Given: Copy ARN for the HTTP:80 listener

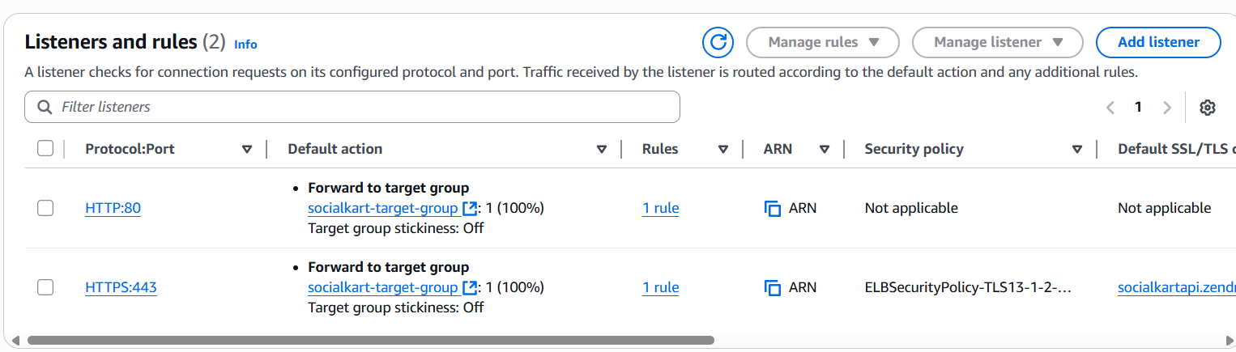Looking at the screenshot, I should click(773, 209).
